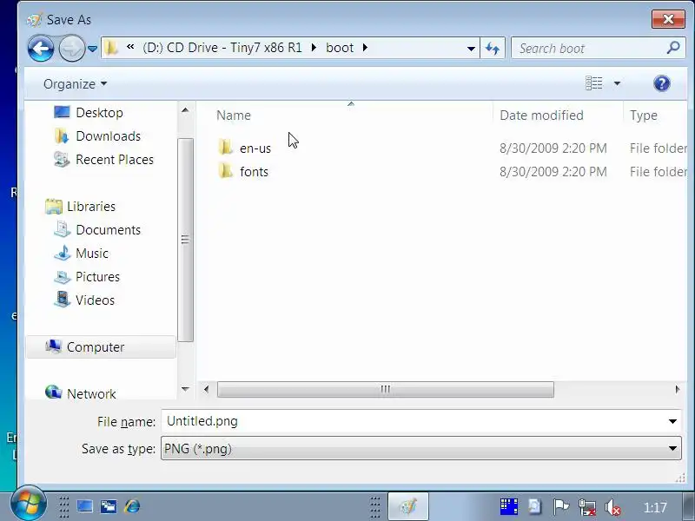Viewport: 695px width, 521px height.
Task: Select Recent Places in navigation pane
Action: pyautogui.click(x=115, y=160)
